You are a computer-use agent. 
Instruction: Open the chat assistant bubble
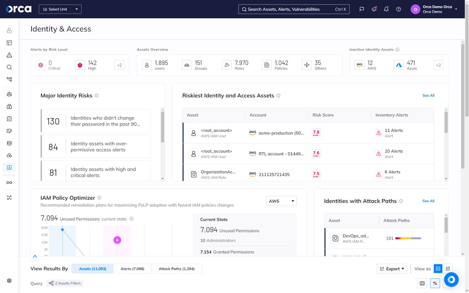(x=451, y=279)
